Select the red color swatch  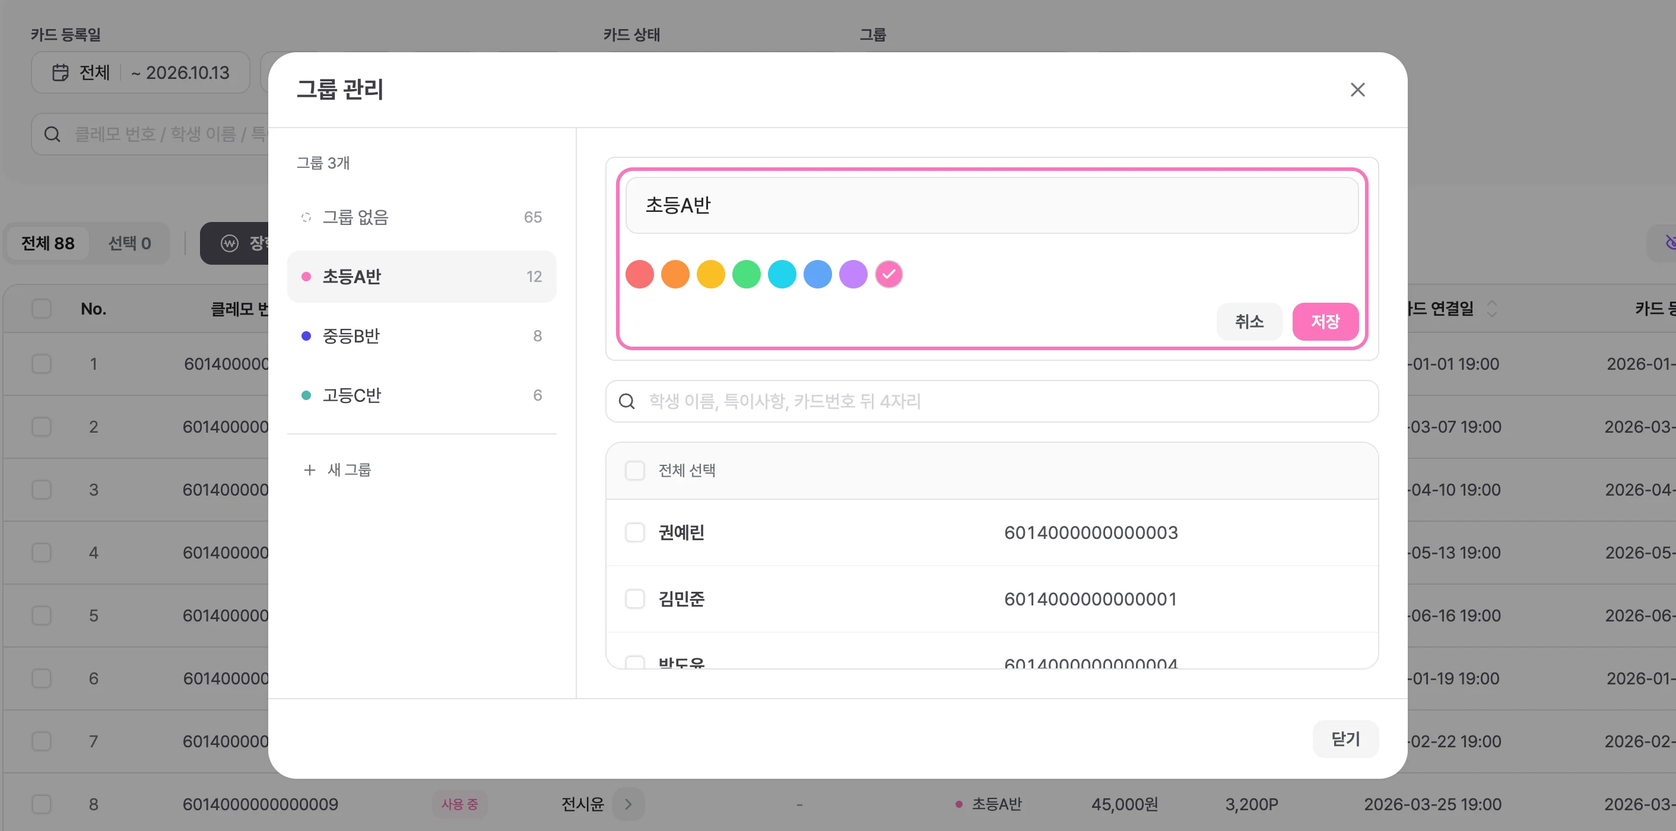tap(640, 274)
